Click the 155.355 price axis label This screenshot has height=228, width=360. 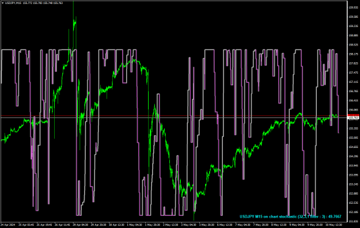353,128
